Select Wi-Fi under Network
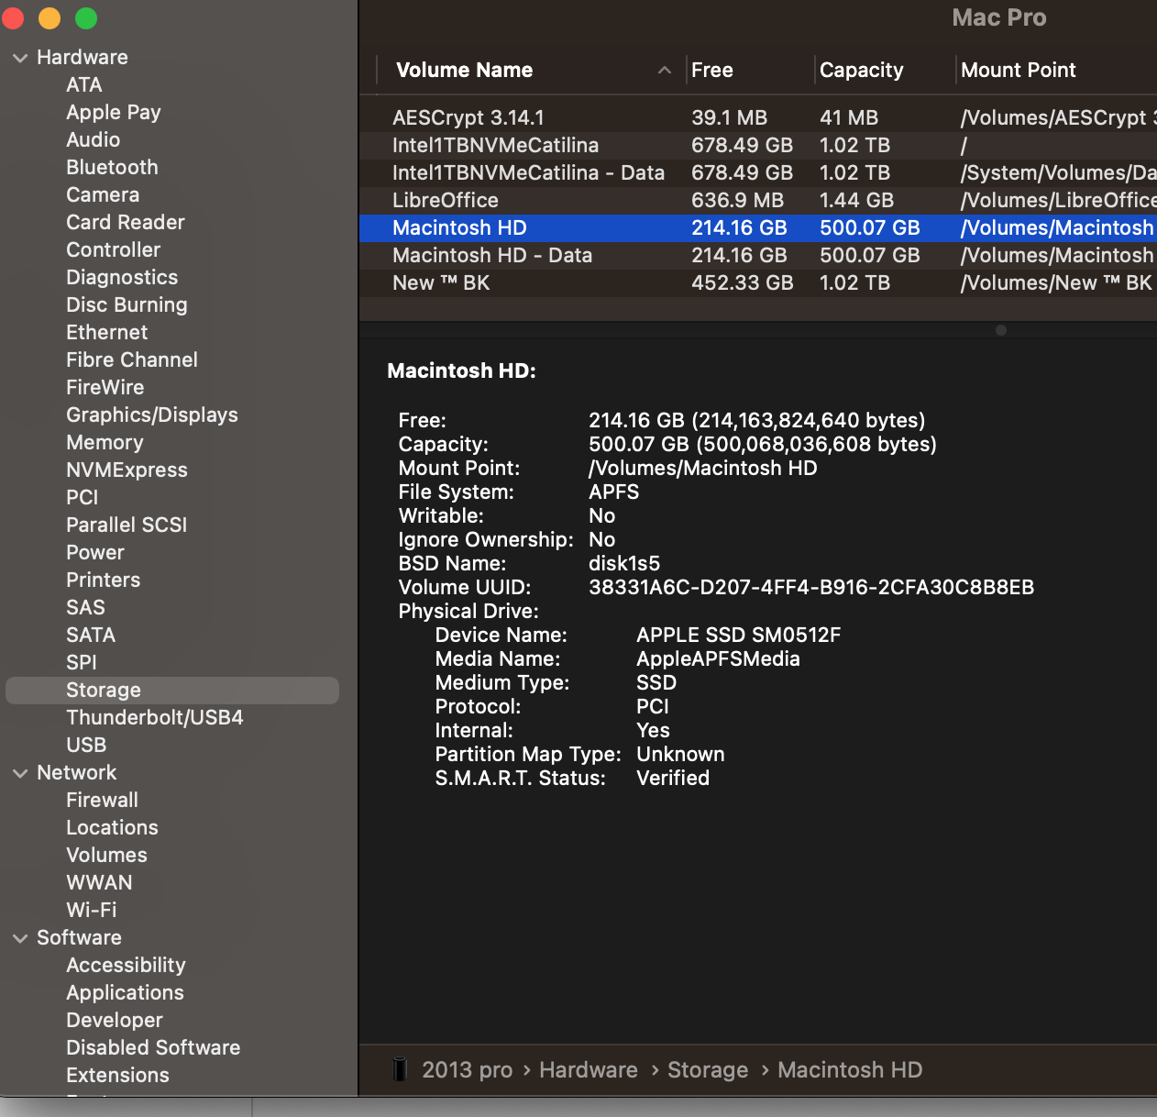This screenshot has width=1157, height=1117. (92, 911)
